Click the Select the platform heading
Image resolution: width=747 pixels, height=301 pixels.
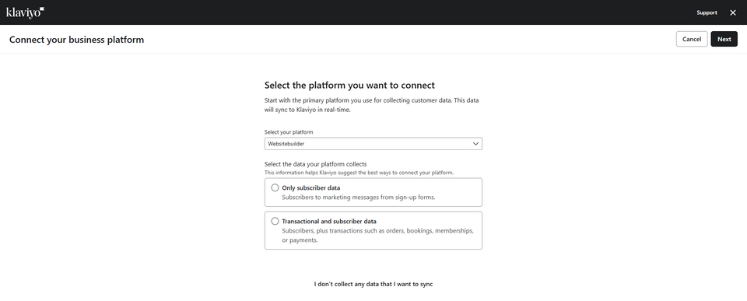pos(349,86)
